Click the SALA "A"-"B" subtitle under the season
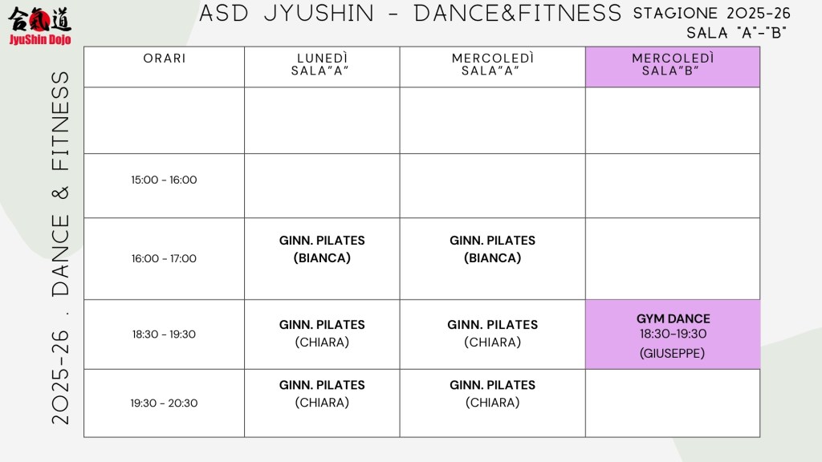Image resolution: width=822 pixels, height=462 pixels. (736, 33)
